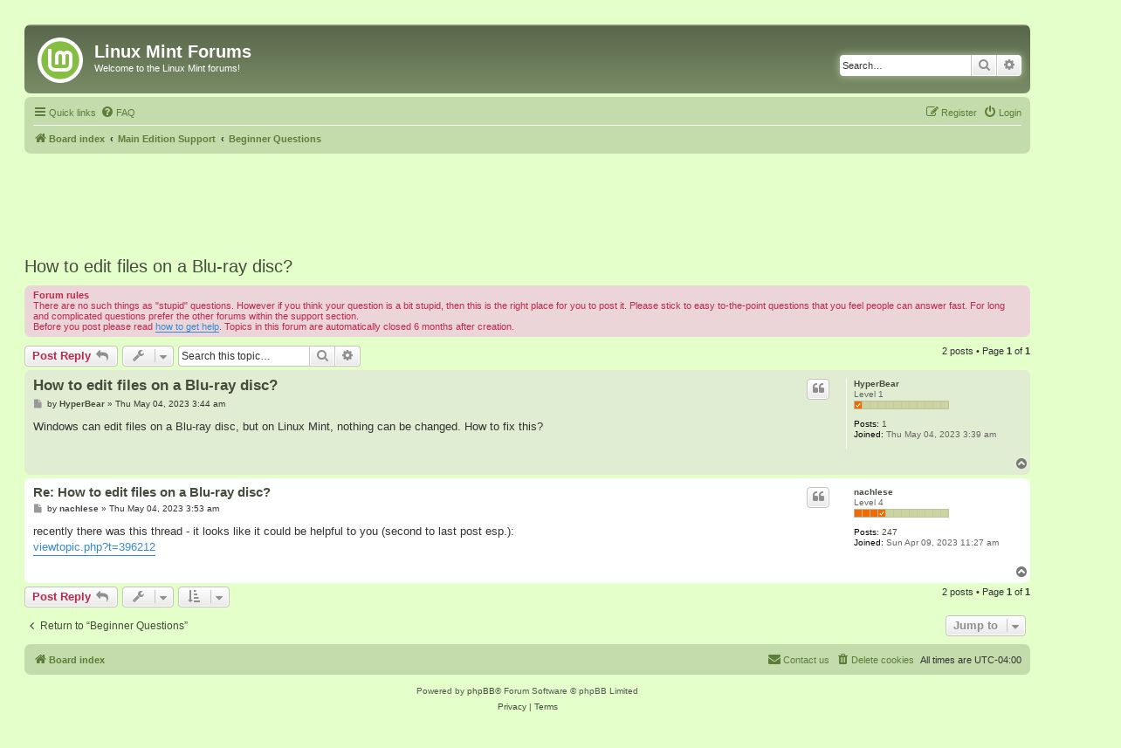Open topic advanced search gear
The image size is (1121, 748).
(347, 356)
